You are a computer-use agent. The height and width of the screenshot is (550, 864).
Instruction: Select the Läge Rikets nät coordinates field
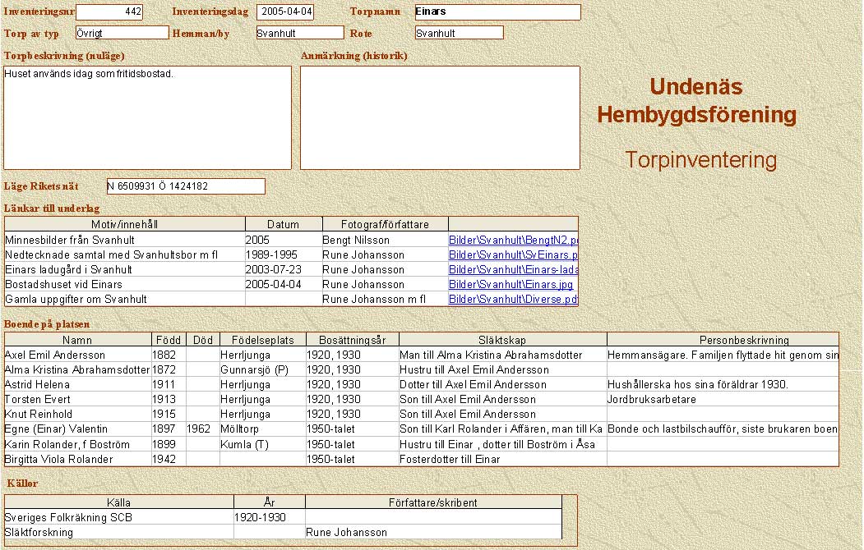click(186, 186)
